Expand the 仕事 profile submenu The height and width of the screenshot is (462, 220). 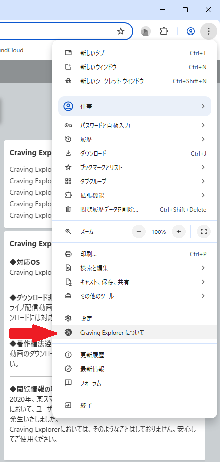click(x=135, y=106)
